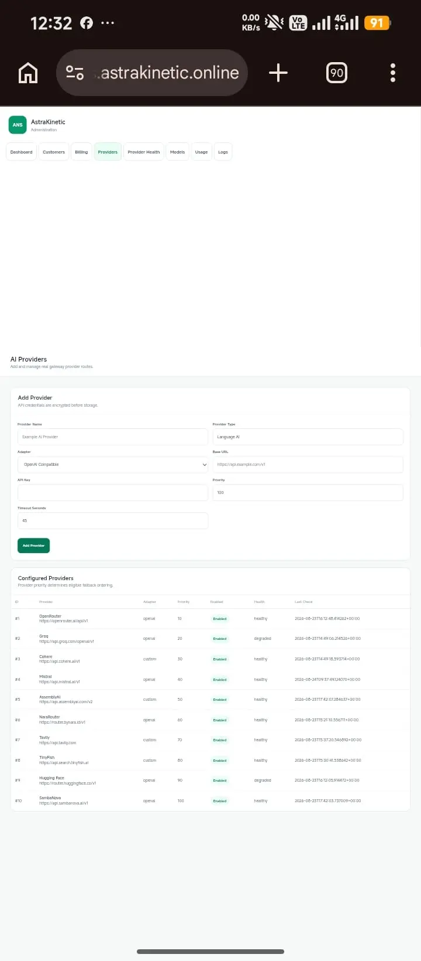
Task: Switch to the Models tab
Action: 177,152
